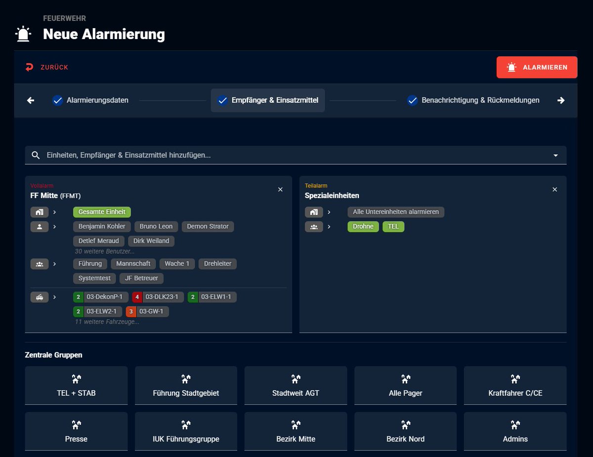Add the Kraftfahrer C/CE group
The height and width of the screenshot is (457, 593).
pyautogui.click(x=515, y=385)
